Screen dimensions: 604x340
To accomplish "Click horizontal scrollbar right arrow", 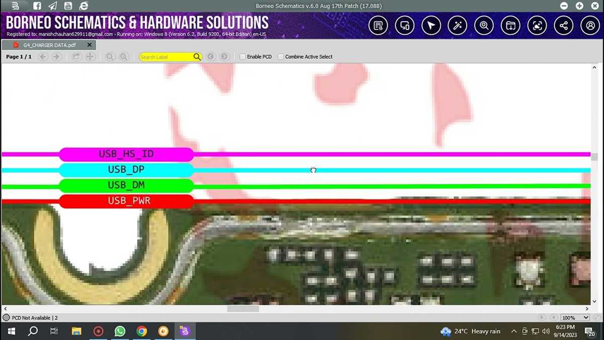I will 587,309.
